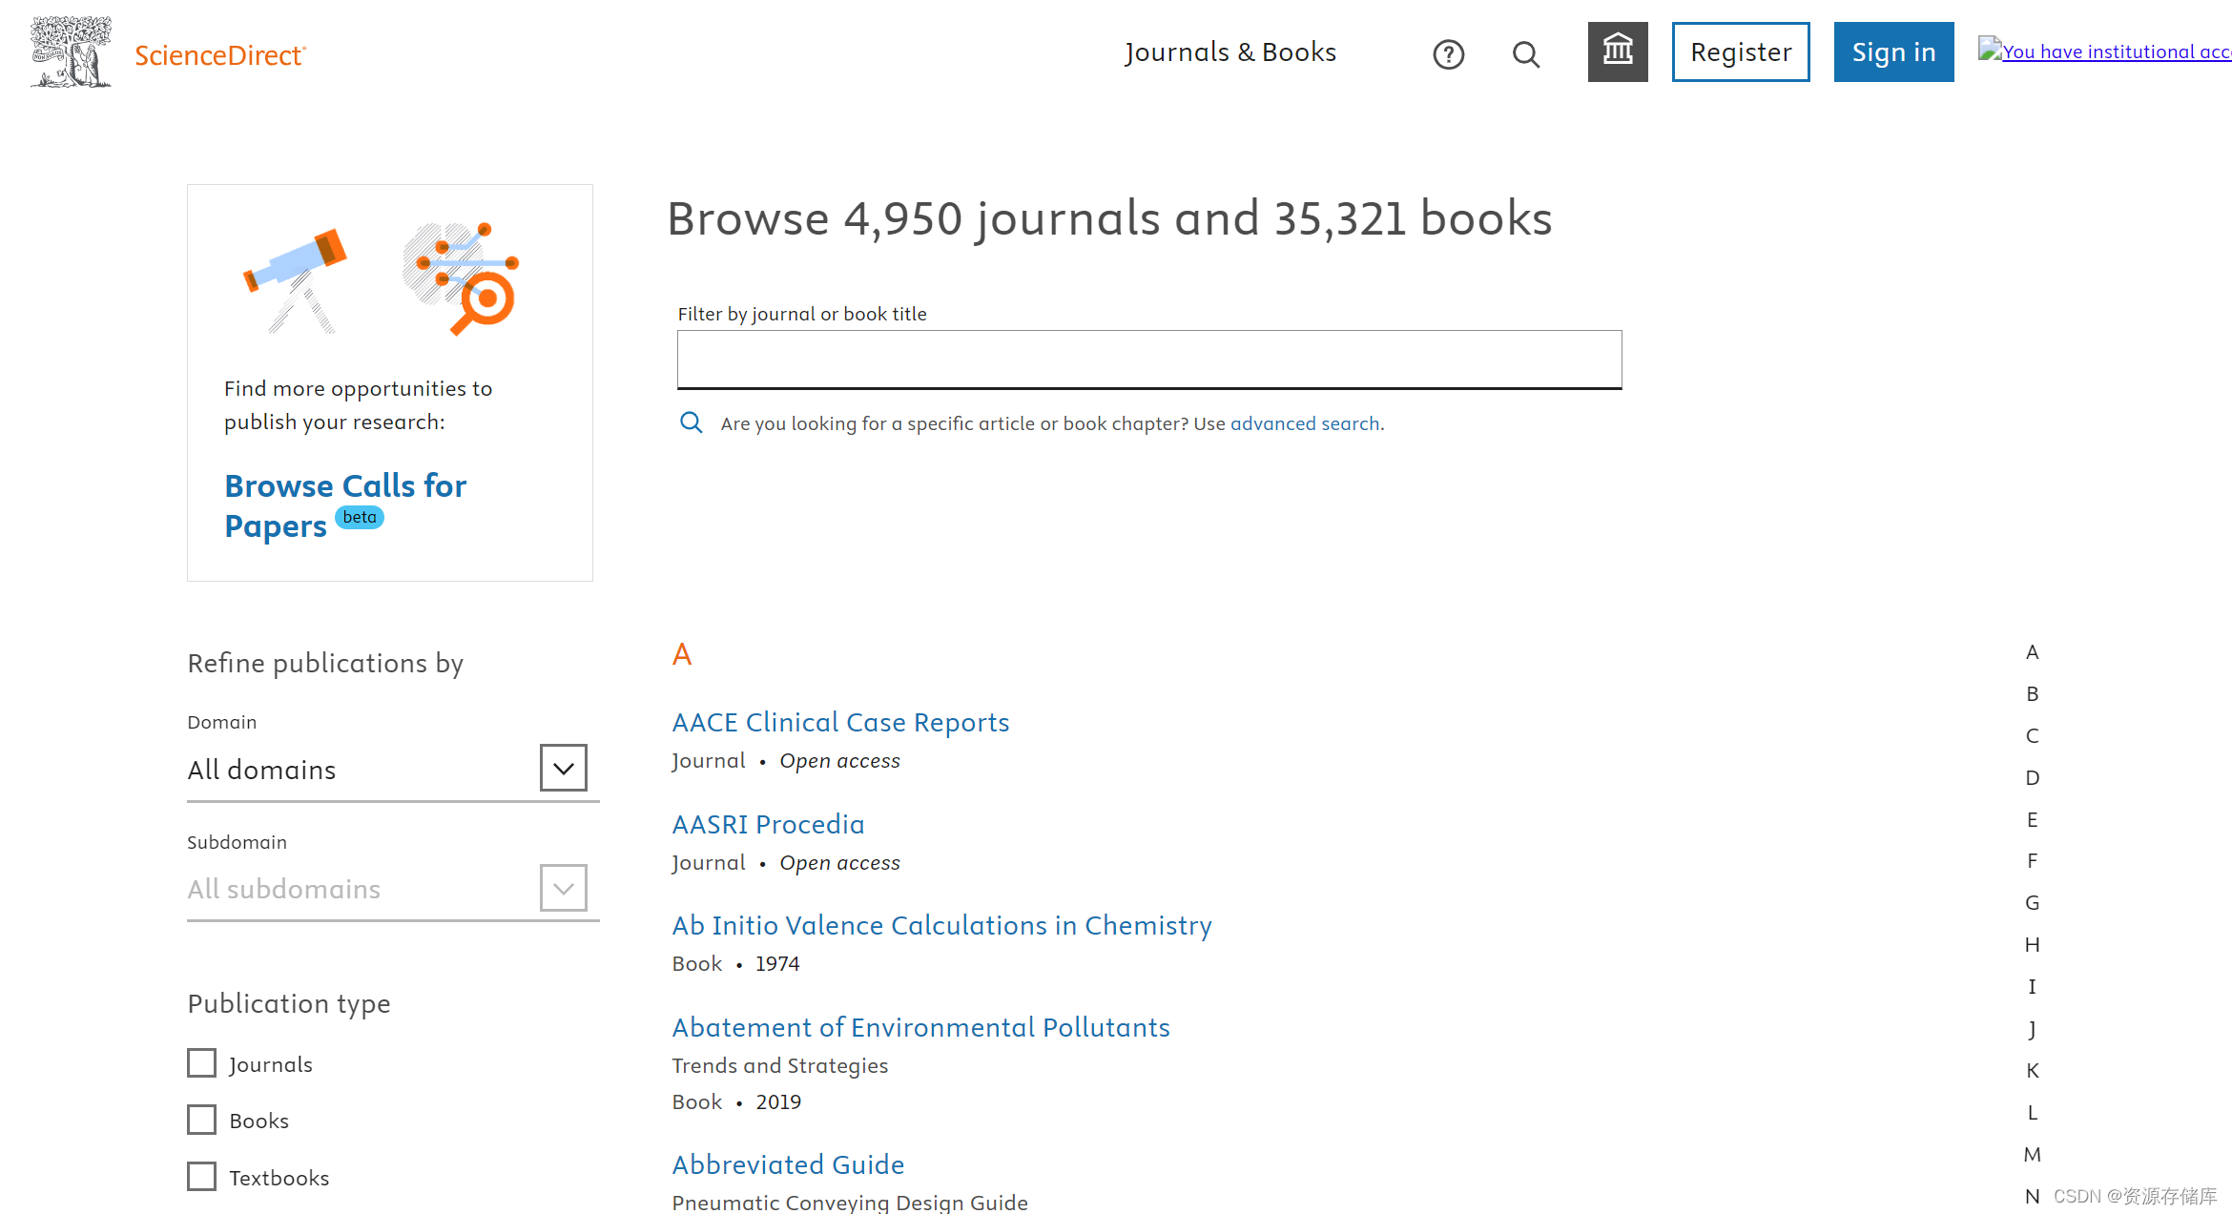The width and height of the screenshot is (2232, 1214).
Task: Open the ScienceDirect home via logo
Action: pyautogui.click(x=218, y=54)
